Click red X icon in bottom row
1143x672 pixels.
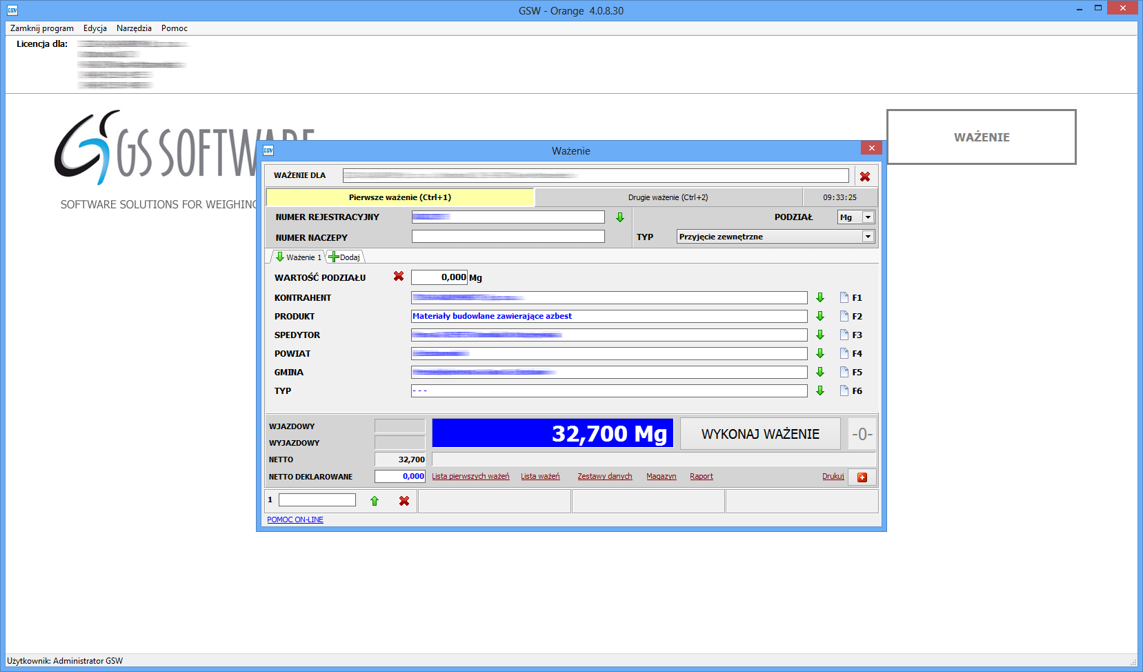404,501
